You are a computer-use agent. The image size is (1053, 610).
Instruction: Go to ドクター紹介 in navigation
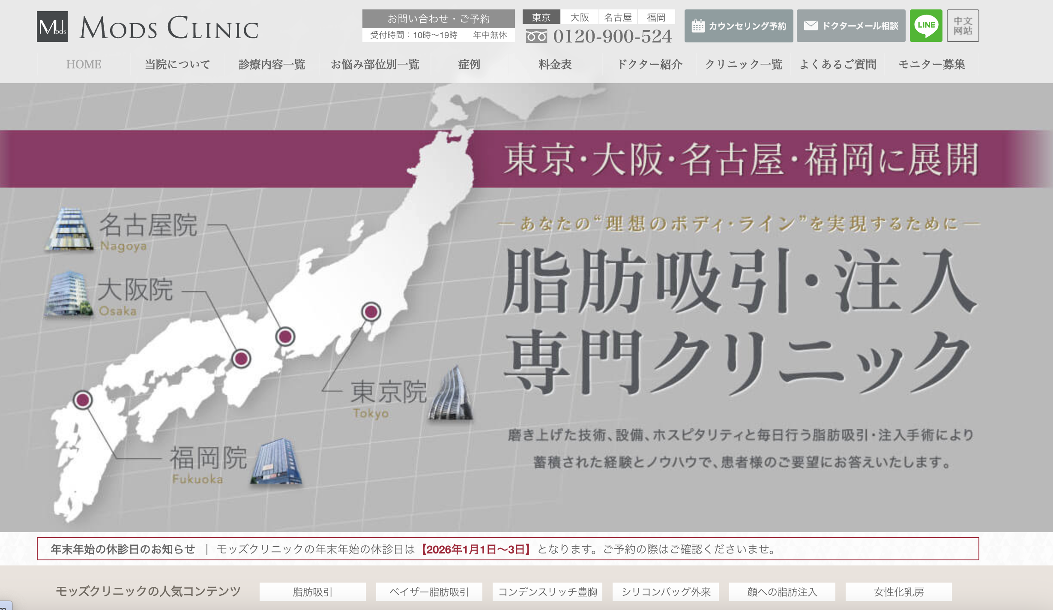pos(649,64)
